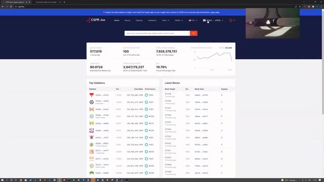Click the Top Validators heading

tap(97, 83)
